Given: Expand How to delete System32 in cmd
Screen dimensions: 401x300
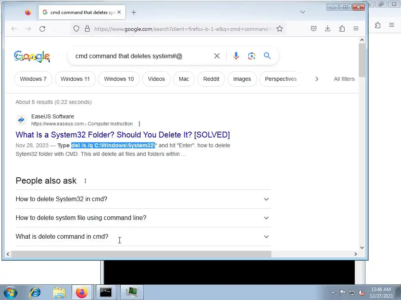Looking at the screenshot, I should (143, 199).
